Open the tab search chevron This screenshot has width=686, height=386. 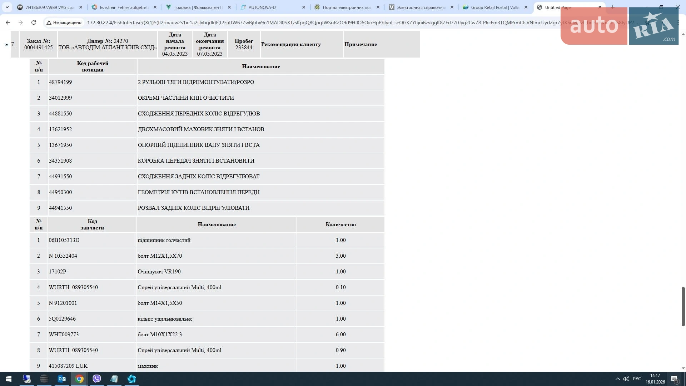[7, 7]
